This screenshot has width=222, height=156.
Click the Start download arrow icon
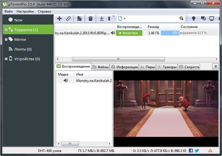click(x=101, y=18)
